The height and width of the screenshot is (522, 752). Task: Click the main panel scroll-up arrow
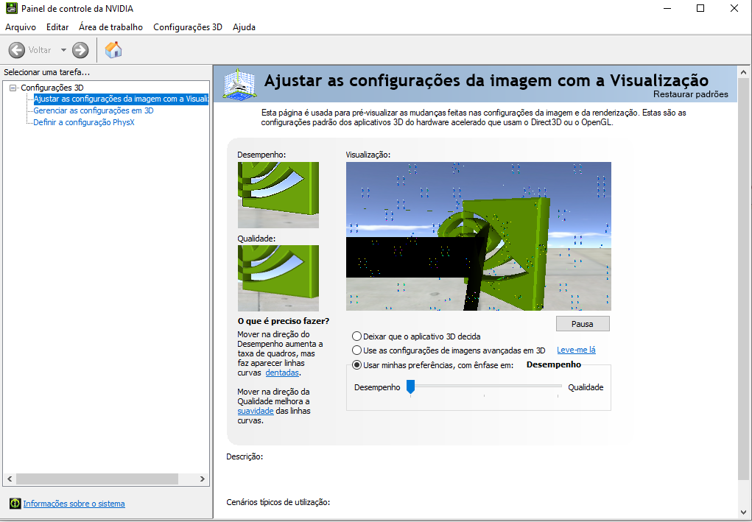pos(743,72)
